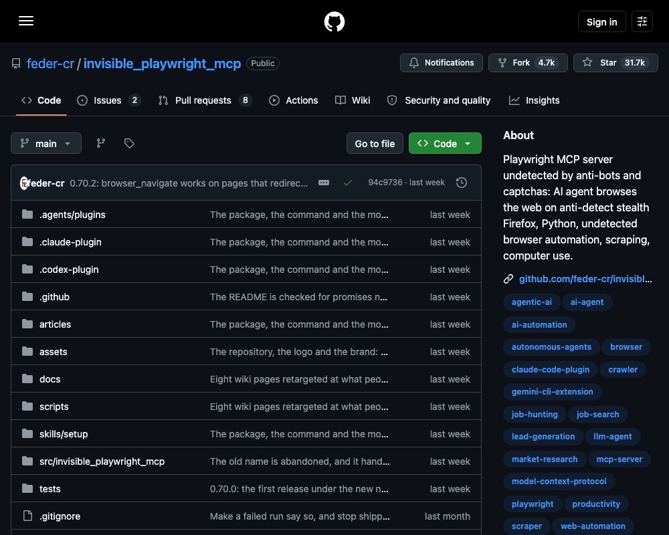Switch to the Code tab
The image size is (669, 535).
(41, 100)
